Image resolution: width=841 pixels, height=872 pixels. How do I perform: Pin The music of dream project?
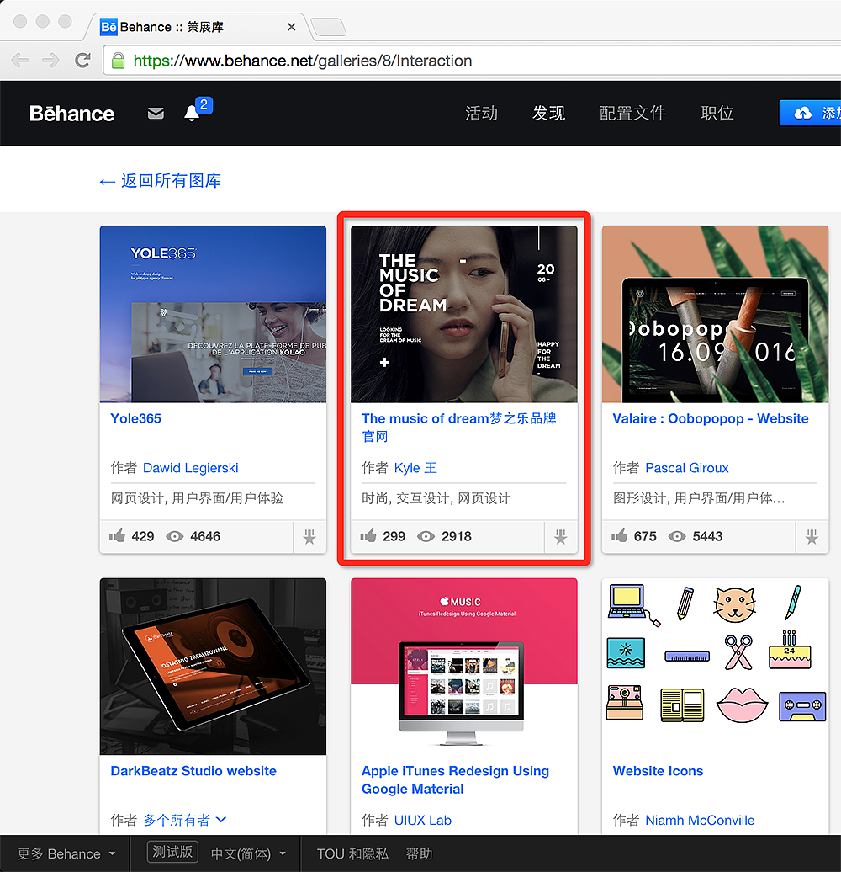point(560,537)
